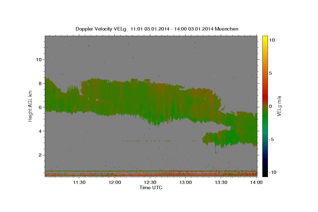This screenshot has width=318, height=212.
Task: Click the height tick label 4
Action: click(x=40, y=131)
